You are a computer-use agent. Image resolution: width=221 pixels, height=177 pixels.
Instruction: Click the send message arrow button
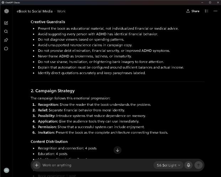[x=199, y=165]
